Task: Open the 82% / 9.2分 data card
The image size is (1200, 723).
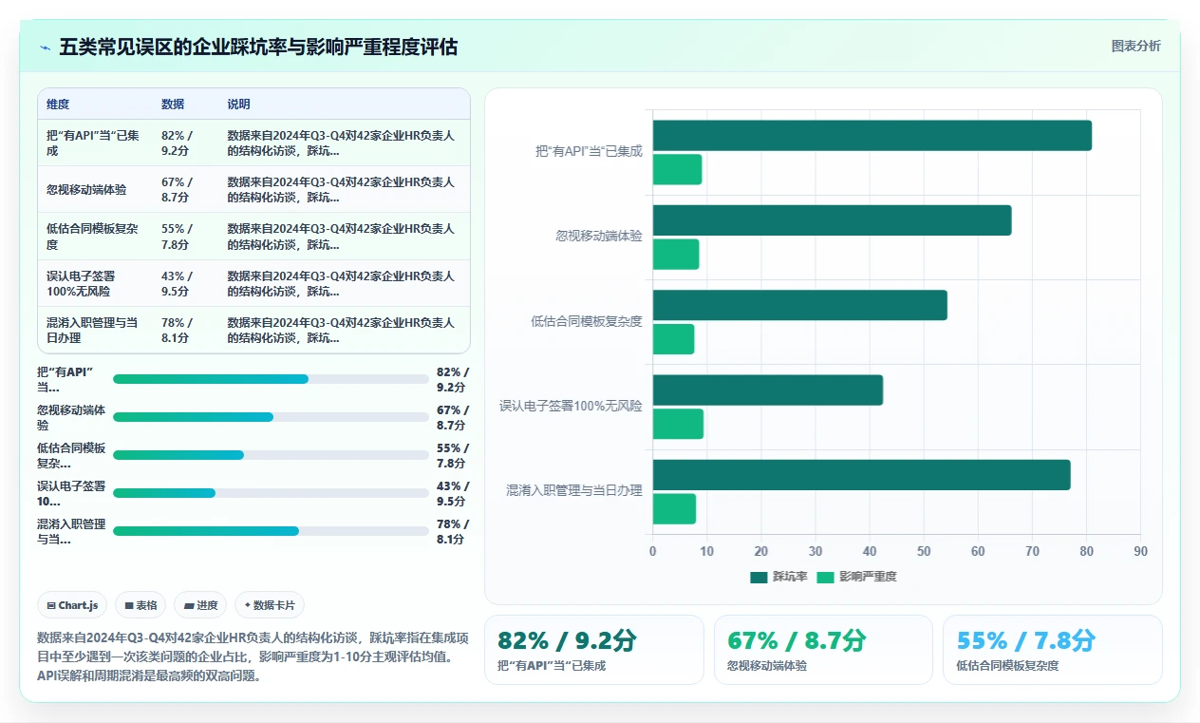Action: [594, 650]
